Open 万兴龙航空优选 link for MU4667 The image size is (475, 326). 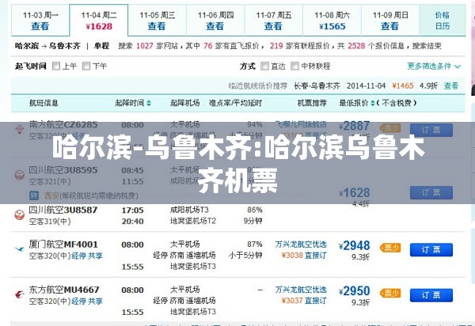pyautogui.click(x=301, y=290)
